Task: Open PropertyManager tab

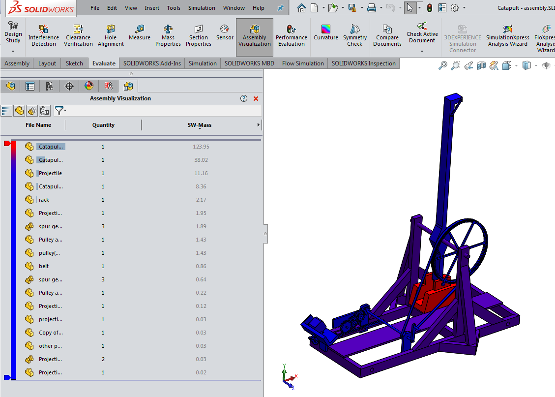Action: (29, 86)
